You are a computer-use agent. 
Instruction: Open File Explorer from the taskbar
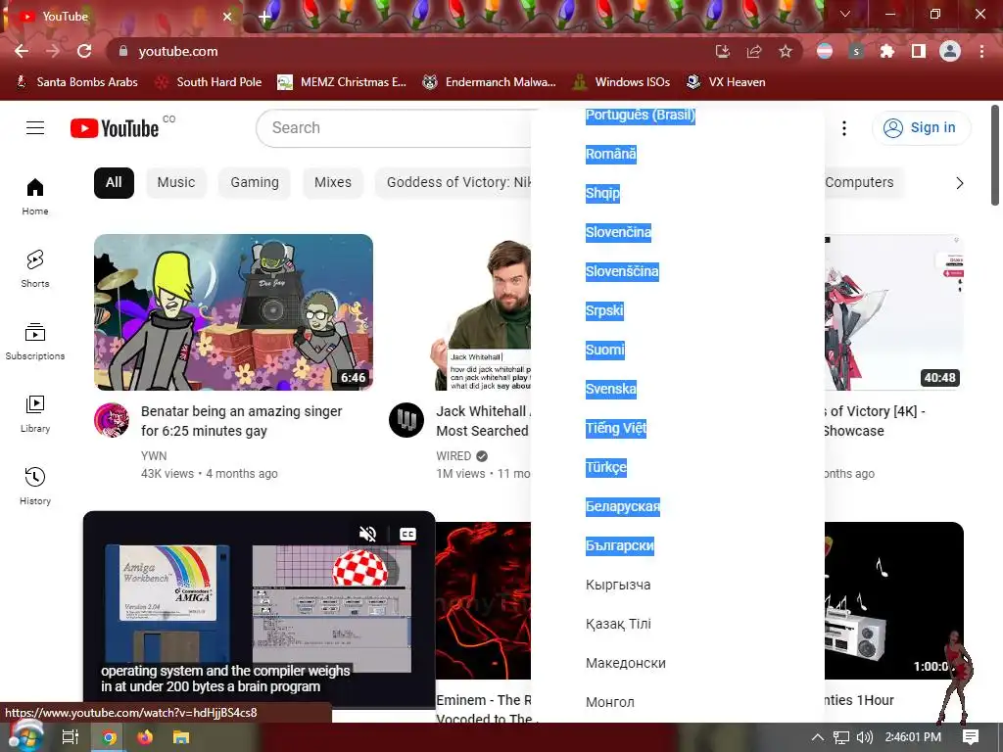click(181, 737)
